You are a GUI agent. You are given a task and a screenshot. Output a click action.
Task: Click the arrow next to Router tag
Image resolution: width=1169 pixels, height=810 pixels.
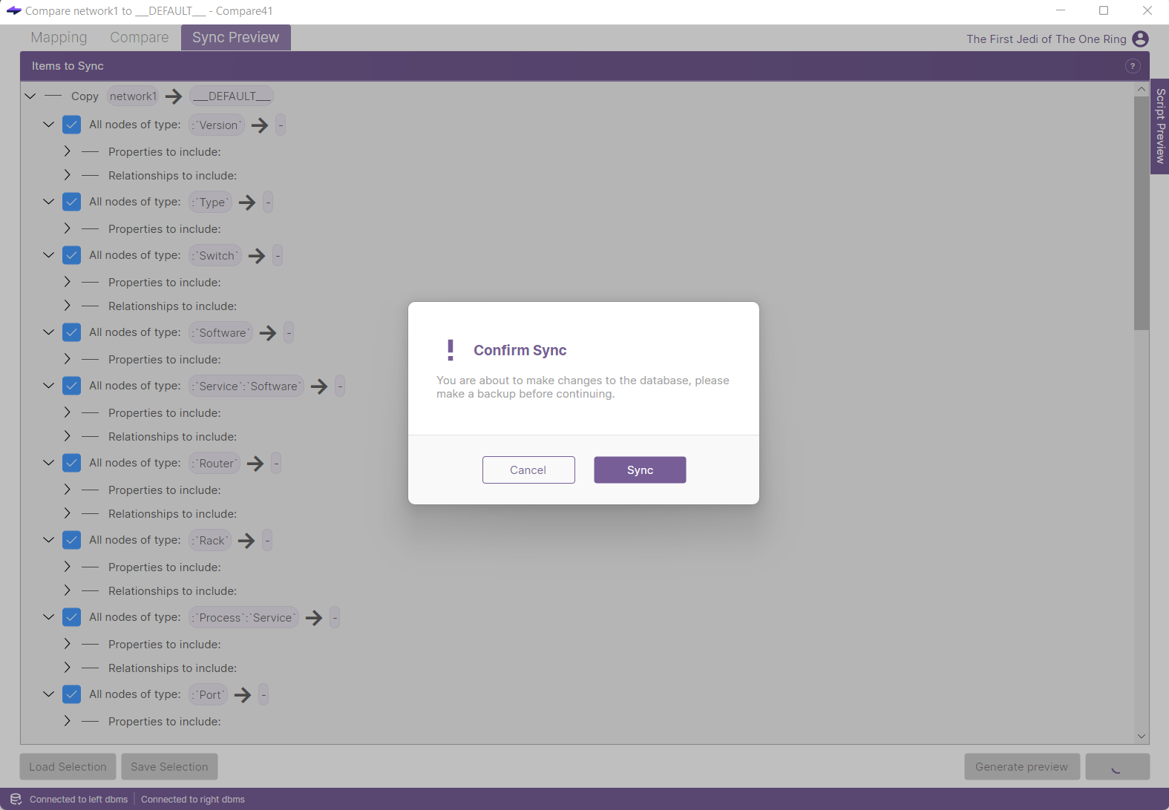(x=255, y=463)
